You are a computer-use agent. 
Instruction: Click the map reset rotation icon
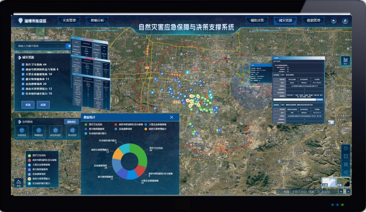pos(345,148)
